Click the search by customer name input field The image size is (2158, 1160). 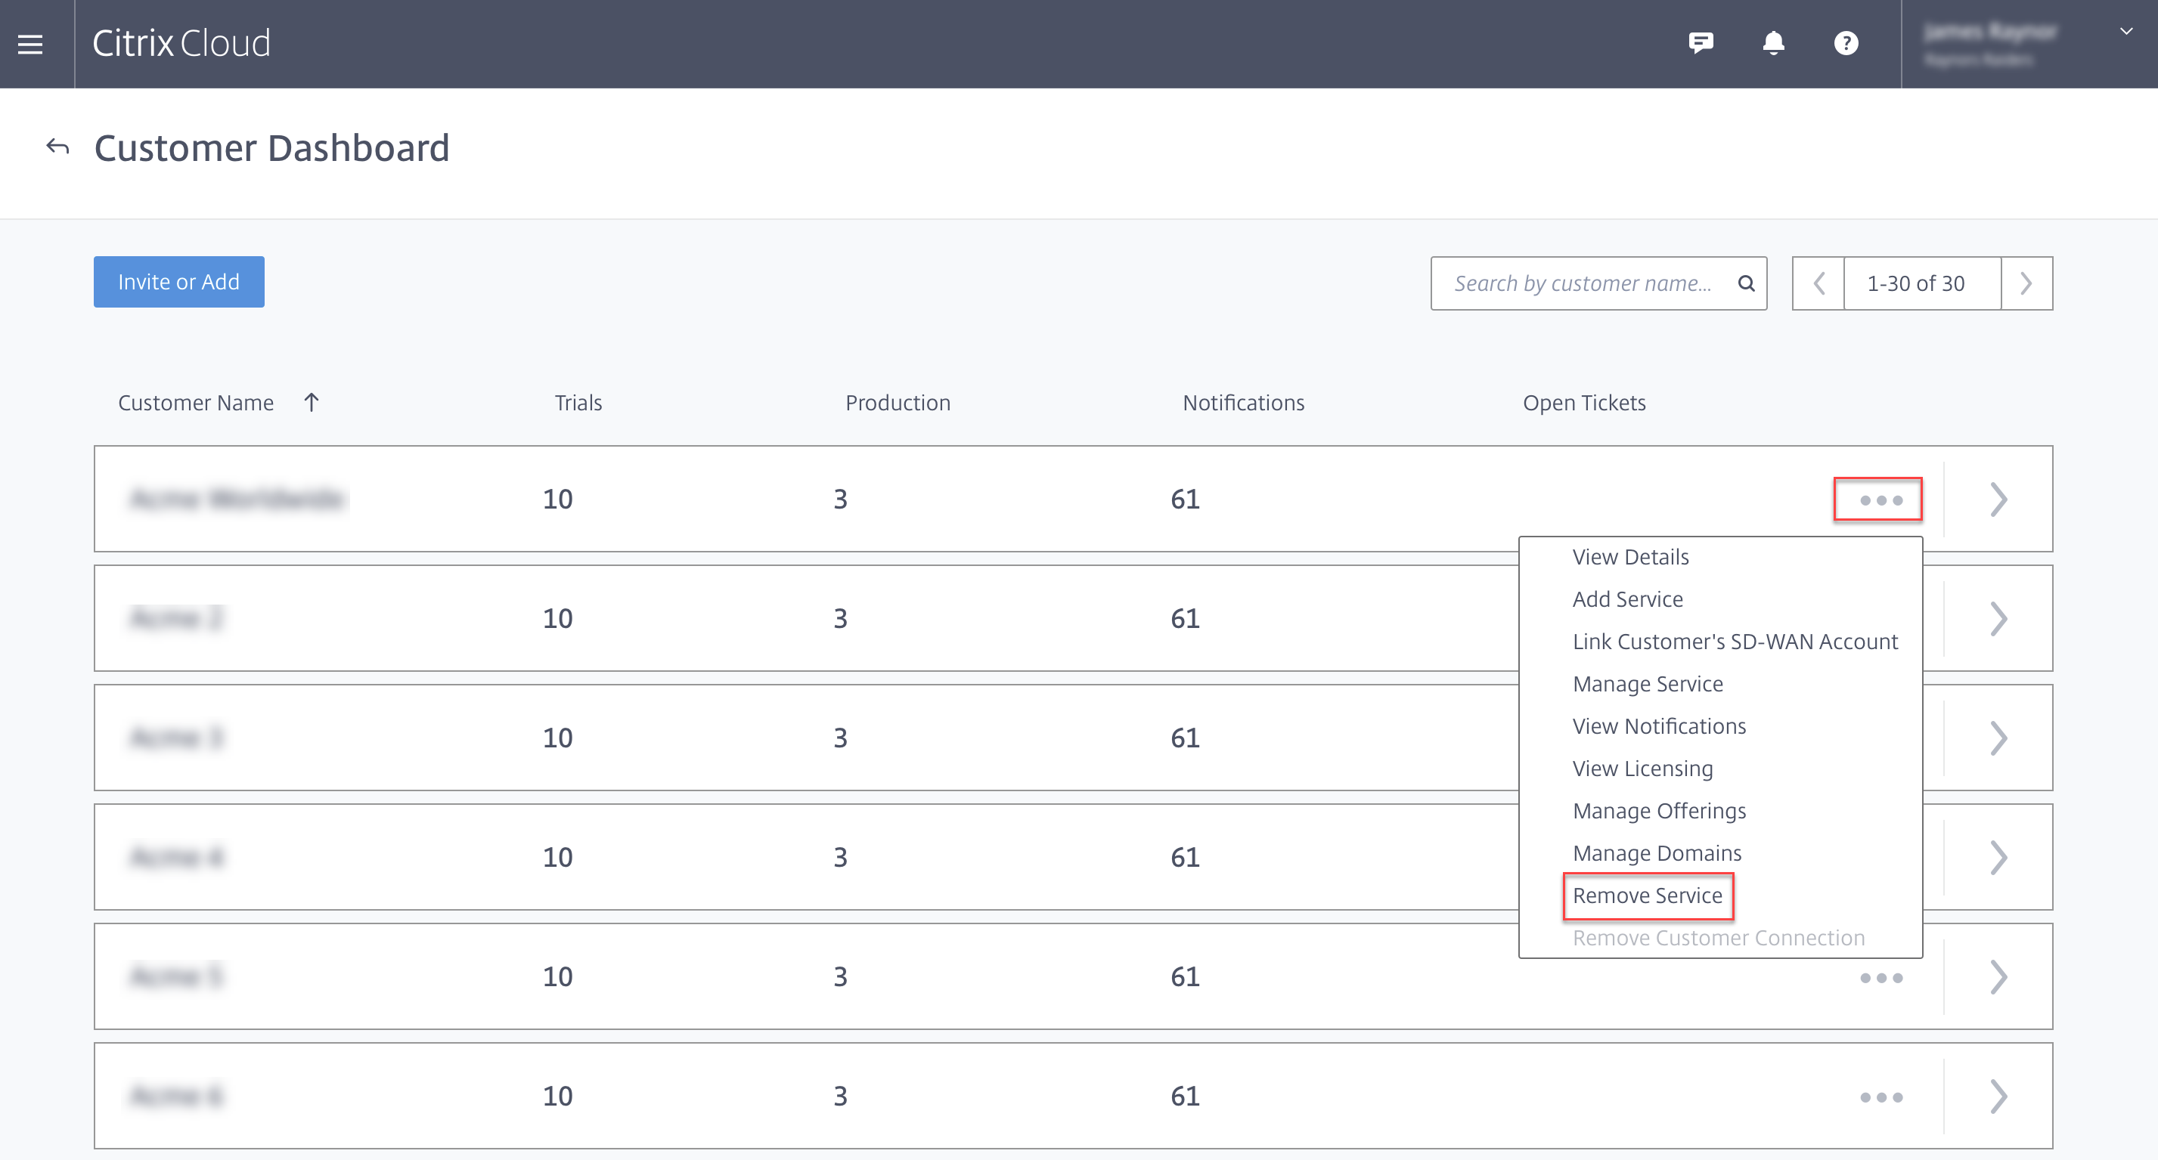pos(1583,281)
